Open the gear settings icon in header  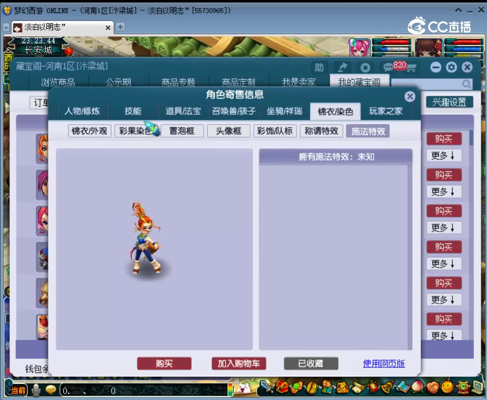[451, 67]
